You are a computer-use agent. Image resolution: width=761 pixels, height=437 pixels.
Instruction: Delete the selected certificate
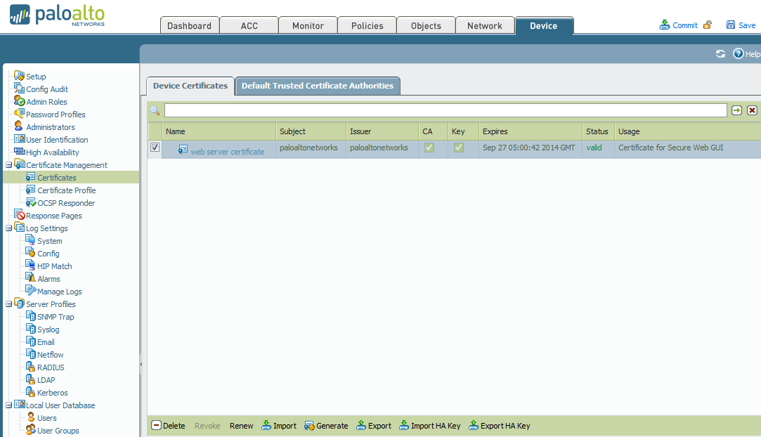coord(169,426)
